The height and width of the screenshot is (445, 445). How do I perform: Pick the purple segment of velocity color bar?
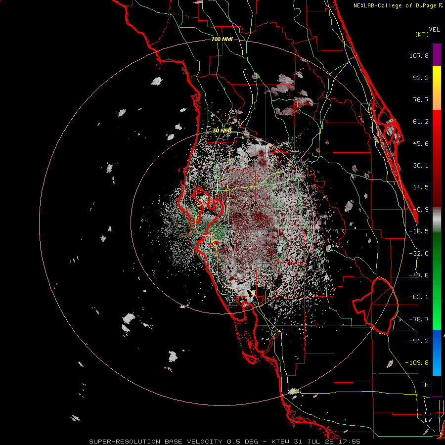point(437,55)
